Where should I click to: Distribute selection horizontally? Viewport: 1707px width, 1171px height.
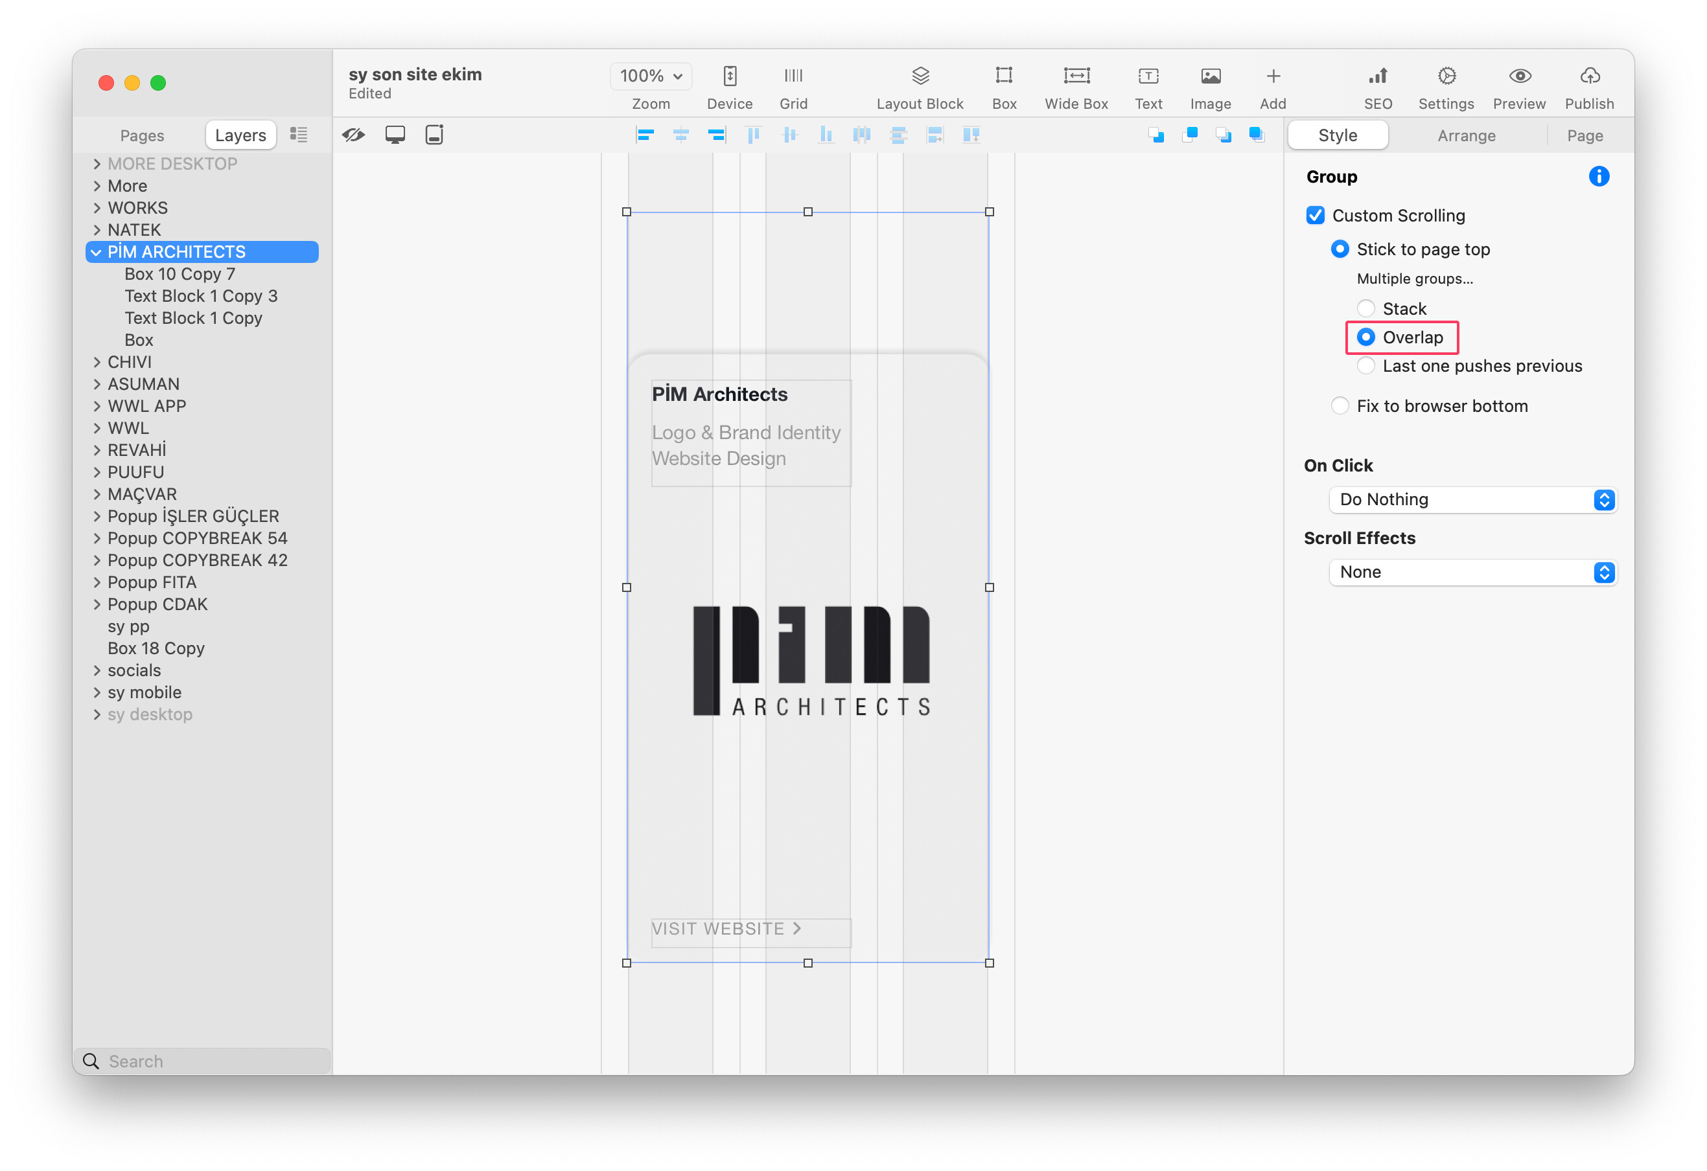coord(861,135)
